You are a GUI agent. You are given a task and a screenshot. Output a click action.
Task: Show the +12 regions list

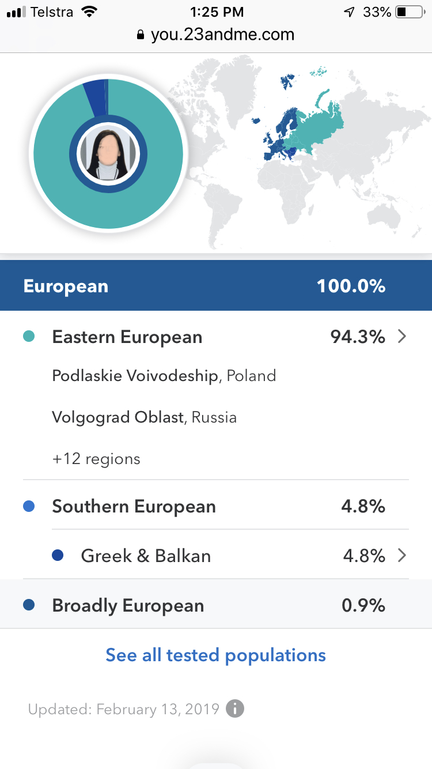[96, 459]
